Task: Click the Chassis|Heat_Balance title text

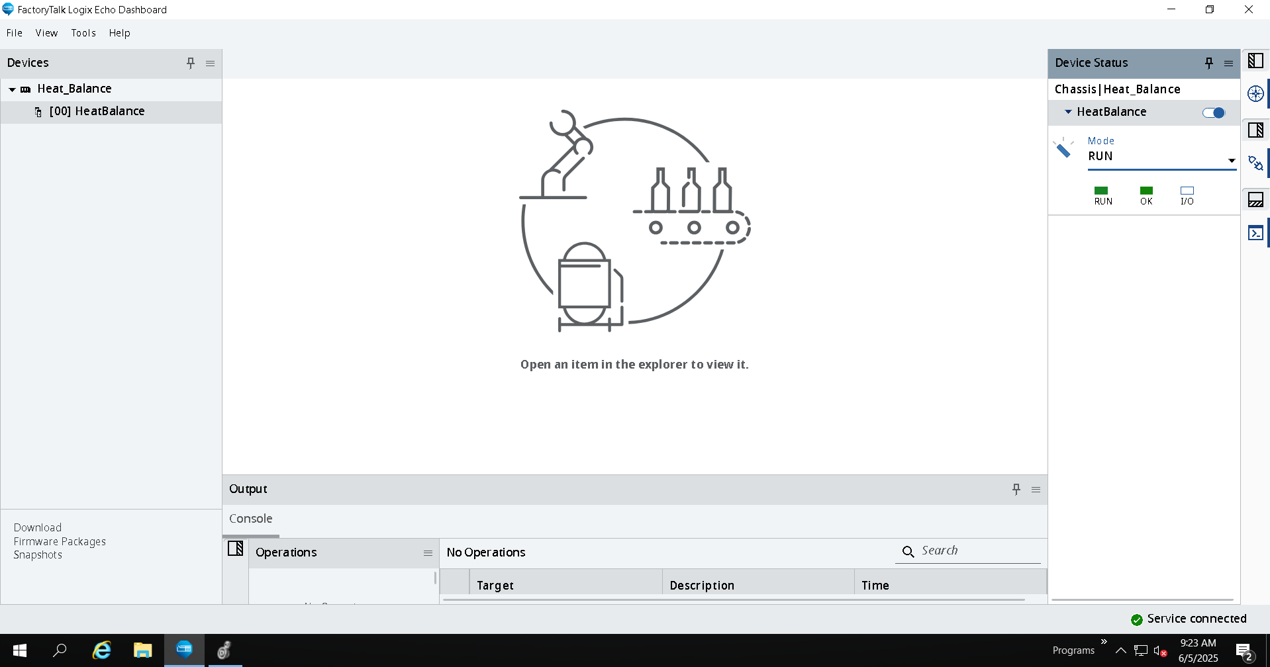Action: point(1118,89)
